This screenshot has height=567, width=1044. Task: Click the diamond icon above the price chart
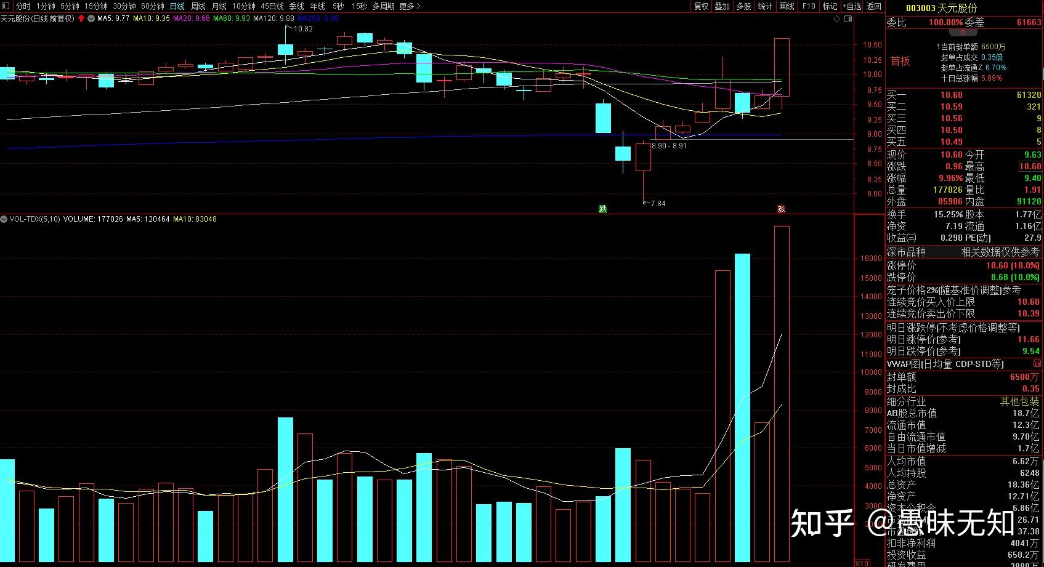click(837, 19)
